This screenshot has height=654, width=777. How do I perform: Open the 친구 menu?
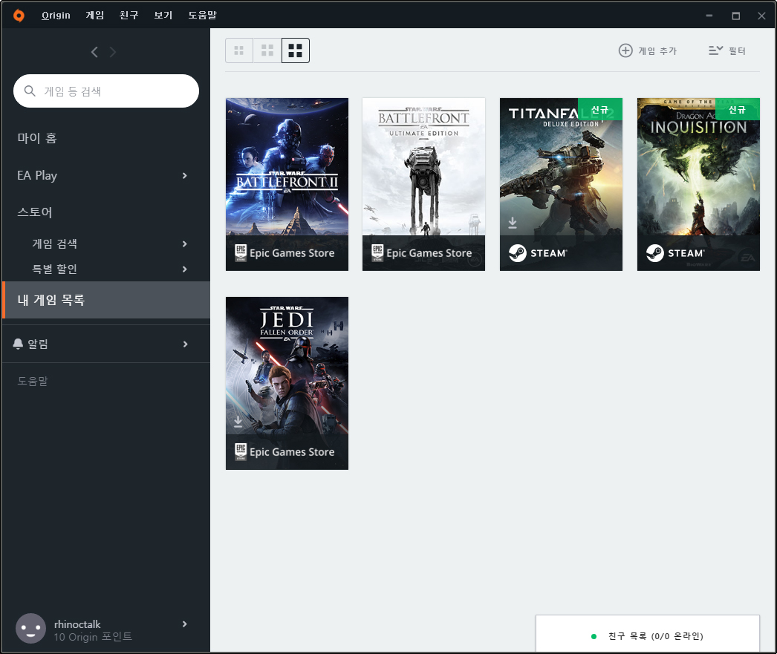[x=129, y=16]
